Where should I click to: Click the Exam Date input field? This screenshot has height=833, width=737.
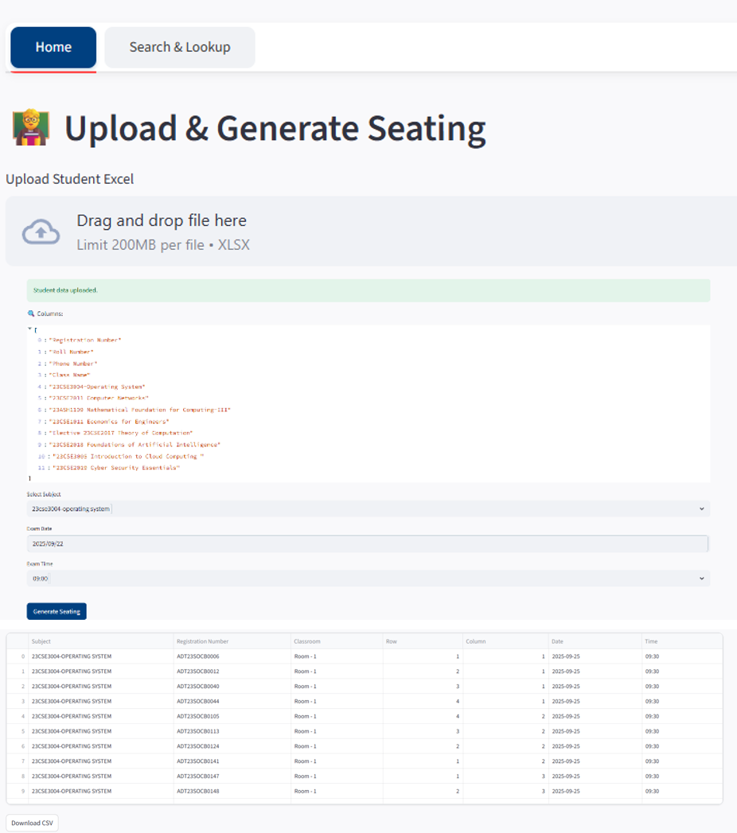coord(368,544)
